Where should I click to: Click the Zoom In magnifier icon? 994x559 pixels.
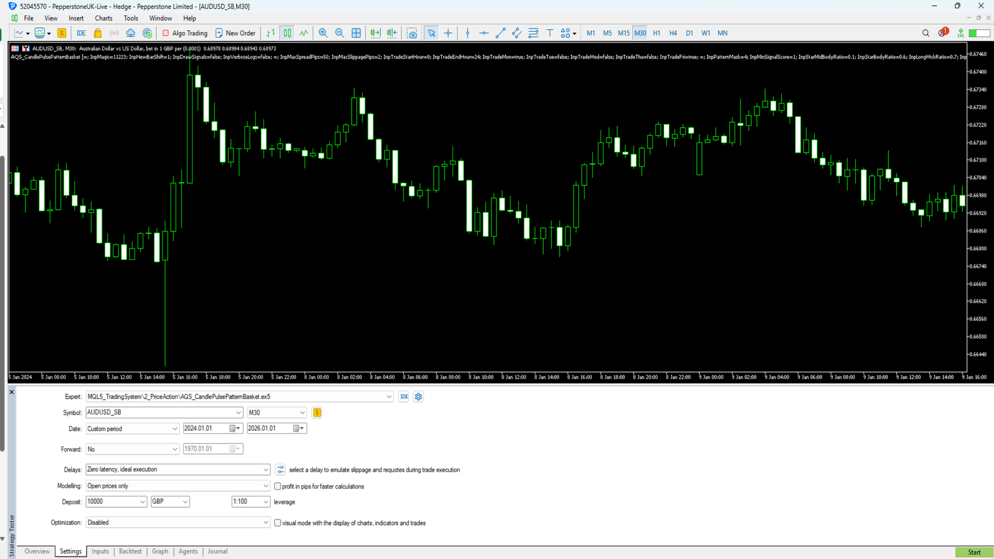pos(323,33)
